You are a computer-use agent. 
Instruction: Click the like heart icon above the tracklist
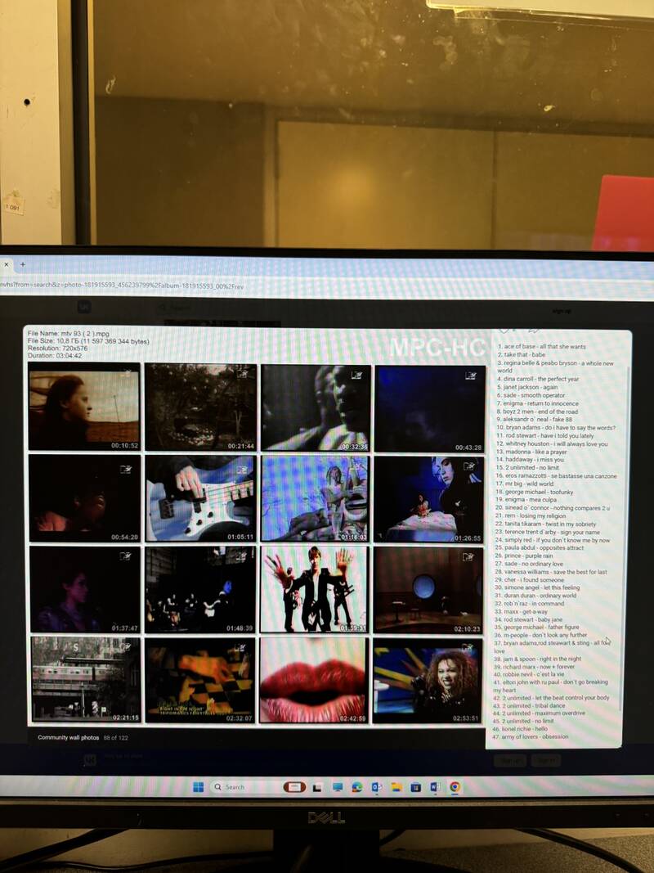504,331
